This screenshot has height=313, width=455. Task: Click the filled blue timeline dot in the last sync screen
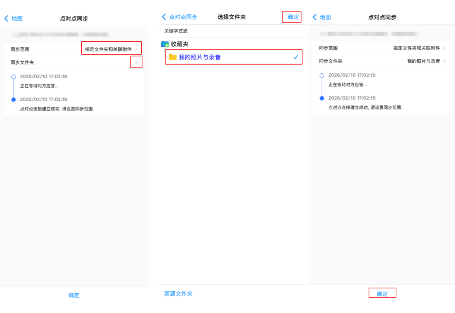(x=322, y=98)
